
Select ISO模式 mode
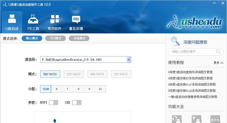pyautogui.click(x=56, y=38)
